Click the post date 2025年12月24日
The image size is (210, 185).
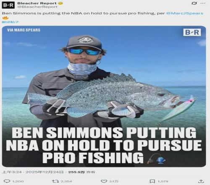tap(45, 172)
